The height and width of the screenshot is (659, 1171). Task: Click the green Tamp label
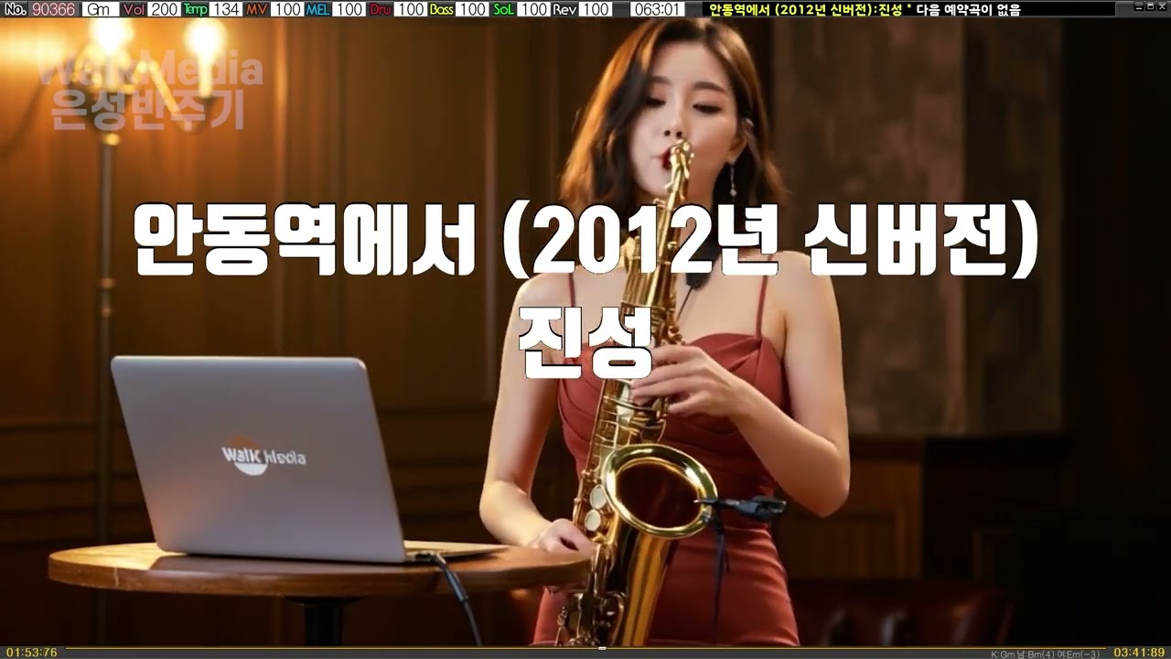[x=196, y=9]
